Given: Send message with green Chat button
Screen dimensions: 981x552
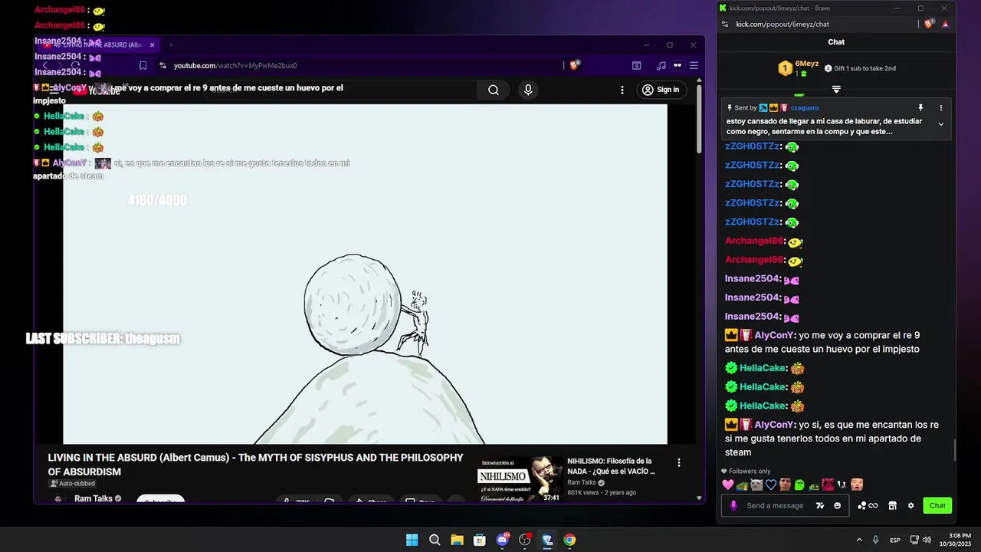Looking at the screenshot, I should pyautogui.click(x=937, y=505).
